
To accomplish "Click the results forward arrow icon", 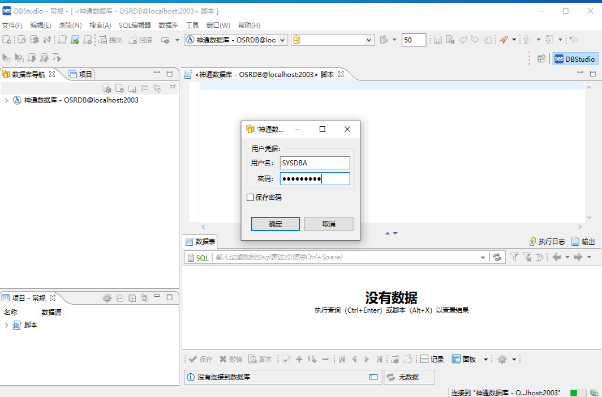I will 579,257.
